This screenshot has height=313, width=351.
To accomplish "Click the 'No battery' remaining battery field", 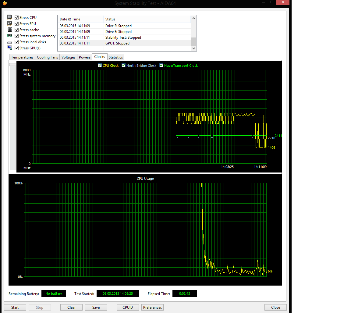I will (54, 293).
